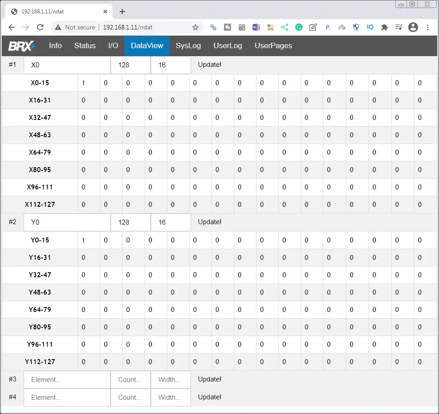Open the blue shield extension

356,27
